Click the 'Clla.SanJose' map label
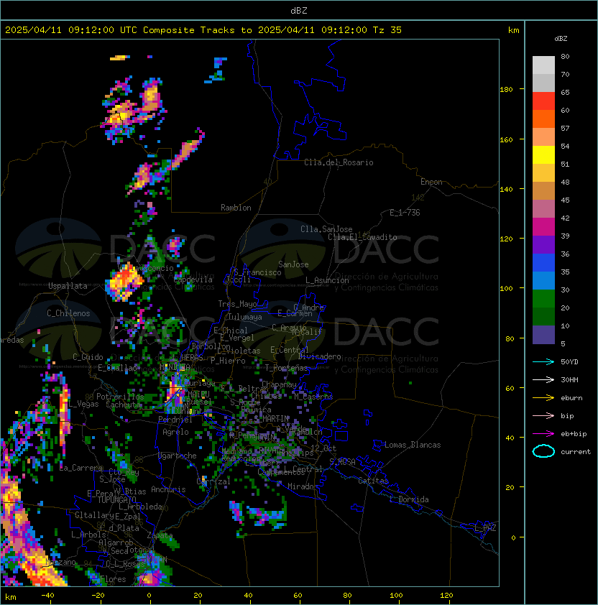 [x=326, y=229]
